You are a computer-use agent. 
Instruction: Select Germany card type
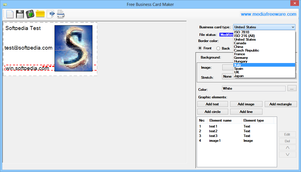tap(264, 58)
